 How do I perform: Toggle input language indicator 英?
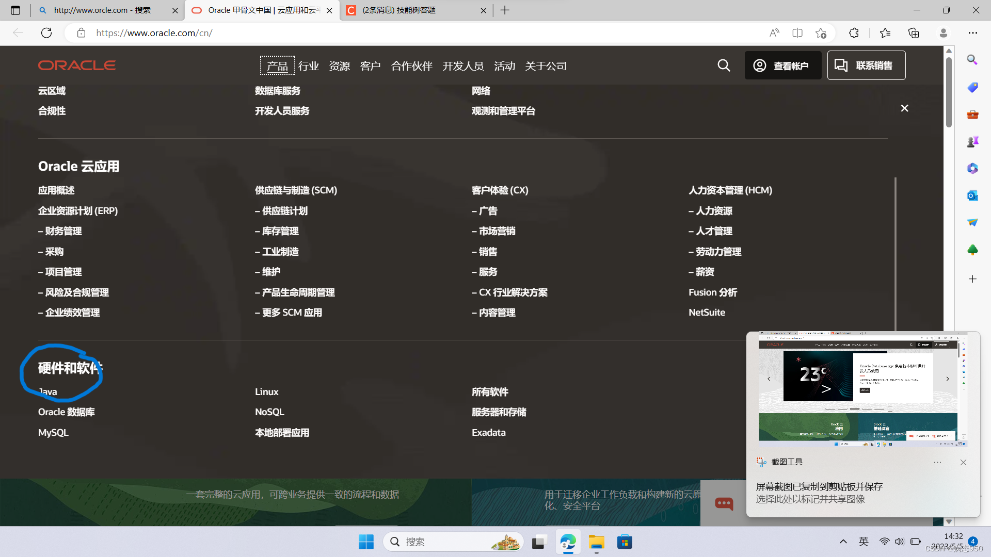click(x=864, y=542)
